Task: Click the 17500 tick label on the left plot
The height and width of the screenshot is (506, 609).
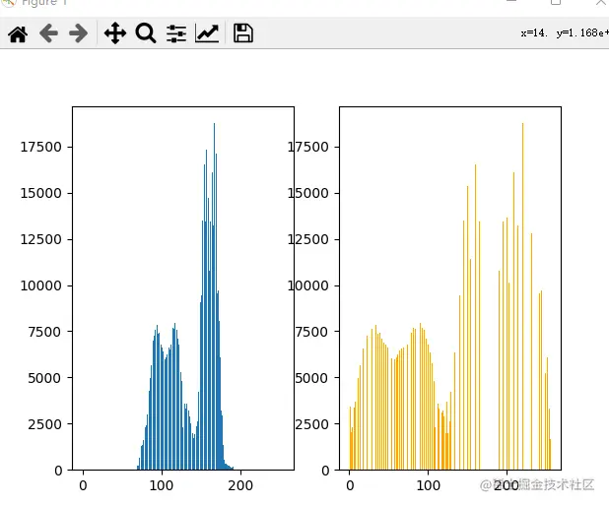Action: [x=40, y=147]
